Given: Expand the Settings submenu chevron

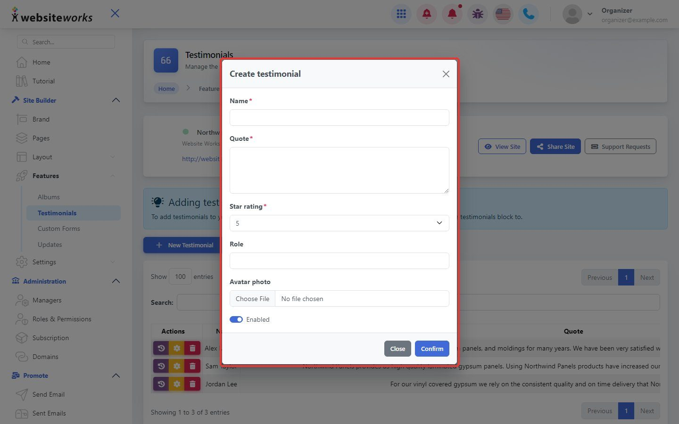Looking at the screenshot, I should click(x=113, y=262).
